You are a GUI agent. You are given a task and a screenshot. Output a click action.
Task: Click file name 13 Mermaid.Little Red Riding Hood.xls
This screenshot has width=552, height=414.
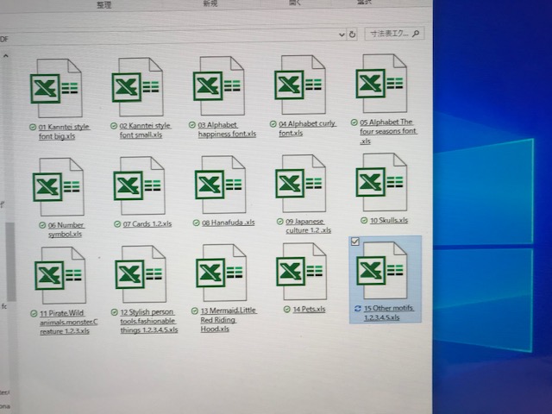tap(229, 320)
